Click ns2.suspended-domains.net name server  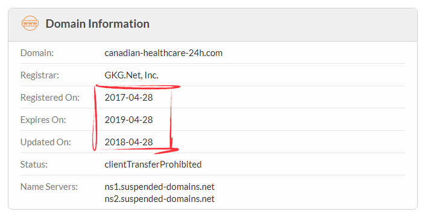click(159, 199)
